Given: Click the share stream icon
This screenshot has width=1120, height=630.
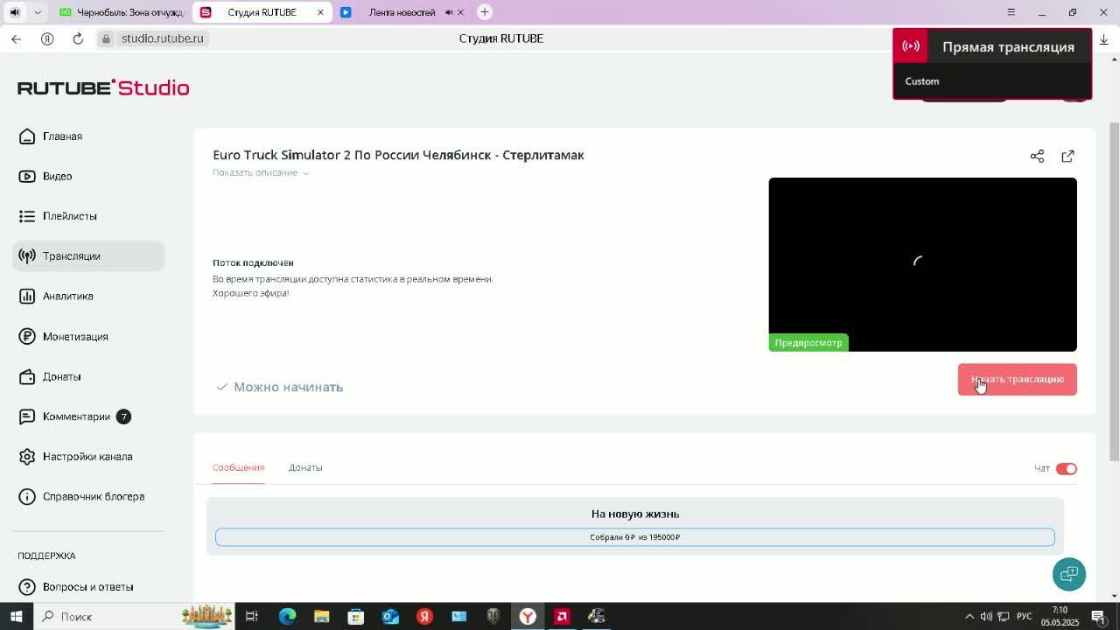Looking at the screenshot, I should [1037, 156].
